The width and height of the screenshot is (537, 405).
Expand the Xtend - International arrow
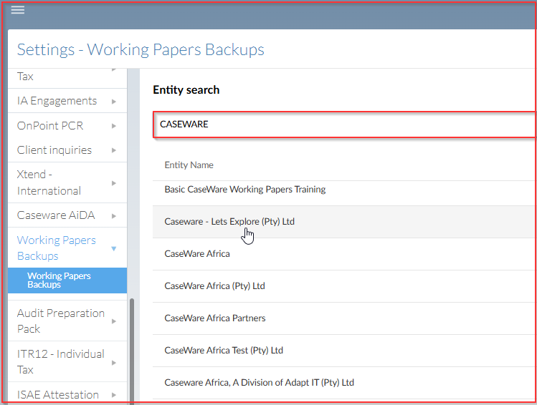click(114, 183)
